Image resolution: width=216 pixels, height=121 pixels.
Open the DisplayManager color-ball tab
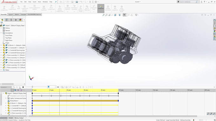click(20, 20)
